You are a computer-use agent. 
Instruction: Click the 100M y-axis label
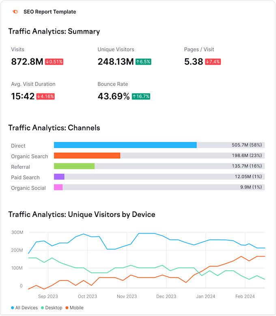pyautogui.click(x=17, y=268)
